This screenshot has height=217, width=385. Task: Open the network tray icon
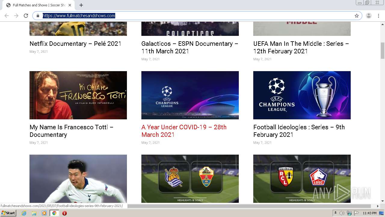pyautogui.click(x=349, y=213)
